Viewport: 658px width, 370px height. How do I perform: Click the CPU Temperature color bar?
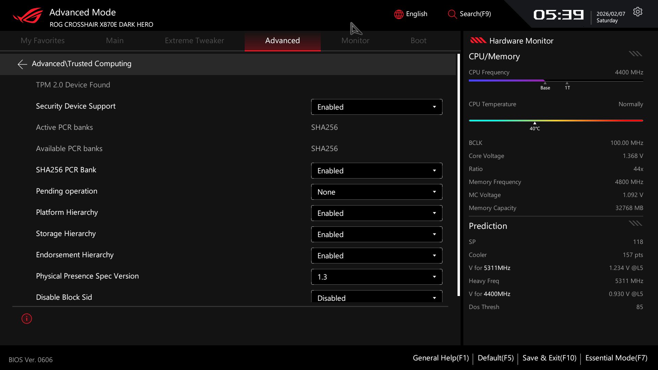556,121
